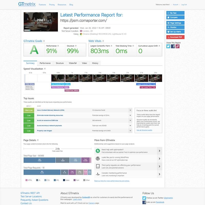Click the WordPress icon
Image resolution: width=205 pixels, height=205 pixels.
coord(98,159)
